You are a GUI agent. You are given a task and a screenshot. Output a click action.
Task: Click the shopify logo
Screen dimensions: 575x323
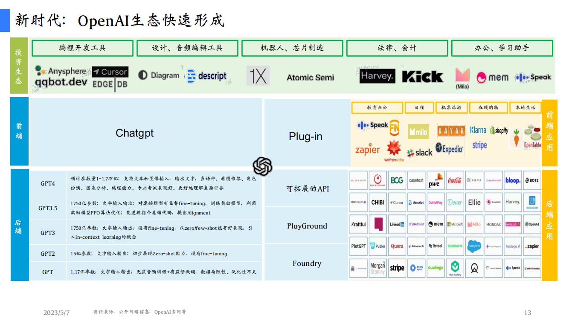[499, 130]
